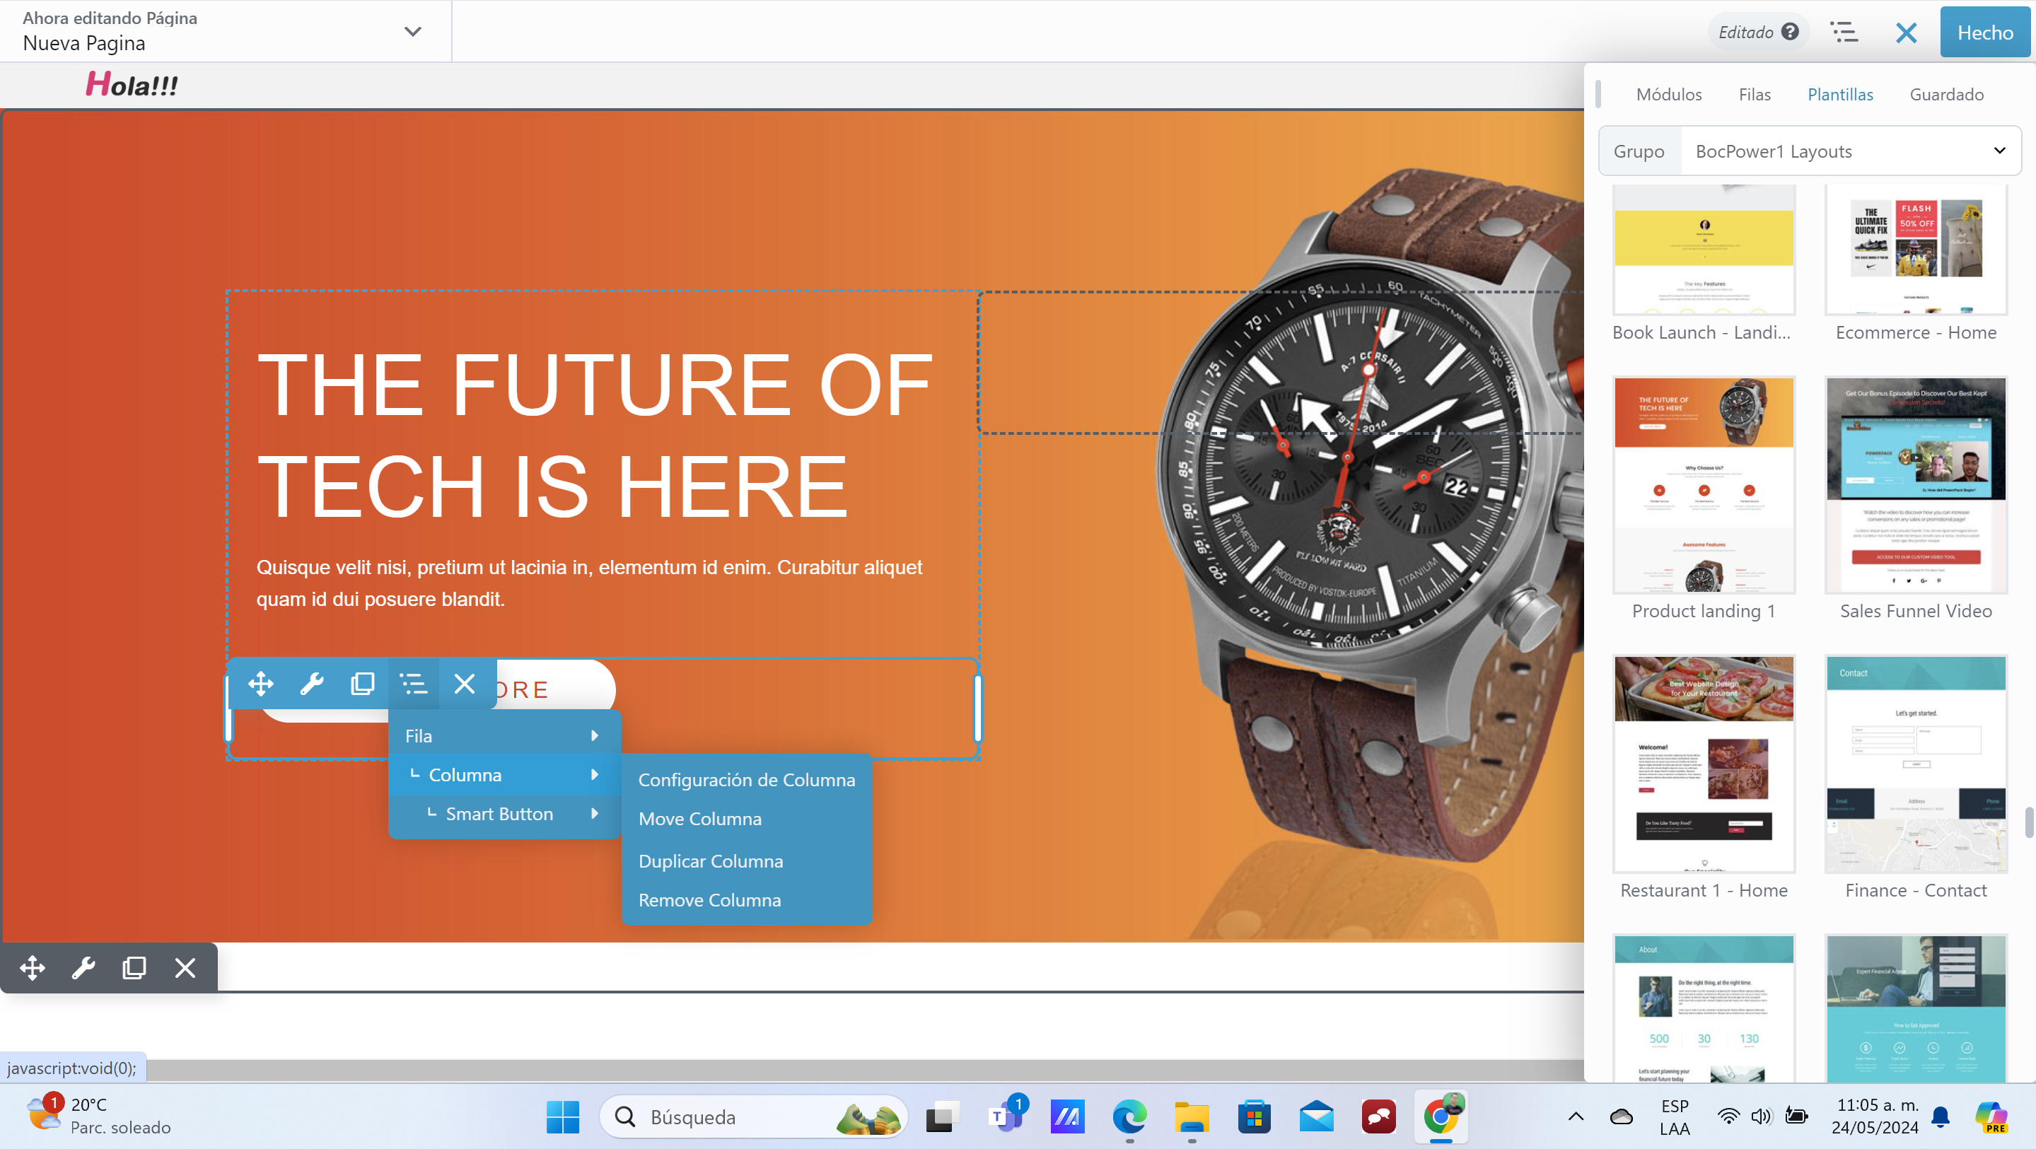Open Microsoft Edge from the taskbar

[1129, 1117]
